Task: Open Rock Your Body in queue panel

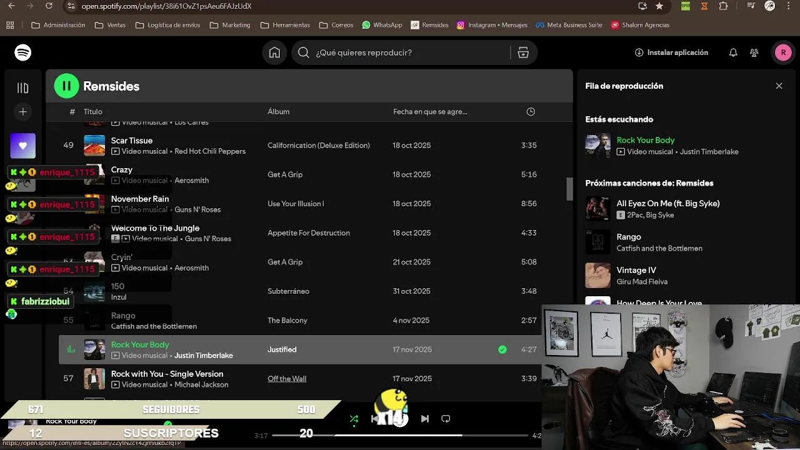Action: (646, 140)
